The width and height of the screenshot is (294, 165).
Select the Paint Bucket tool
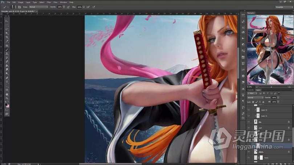pyautogui.click(x=7, y=66)
